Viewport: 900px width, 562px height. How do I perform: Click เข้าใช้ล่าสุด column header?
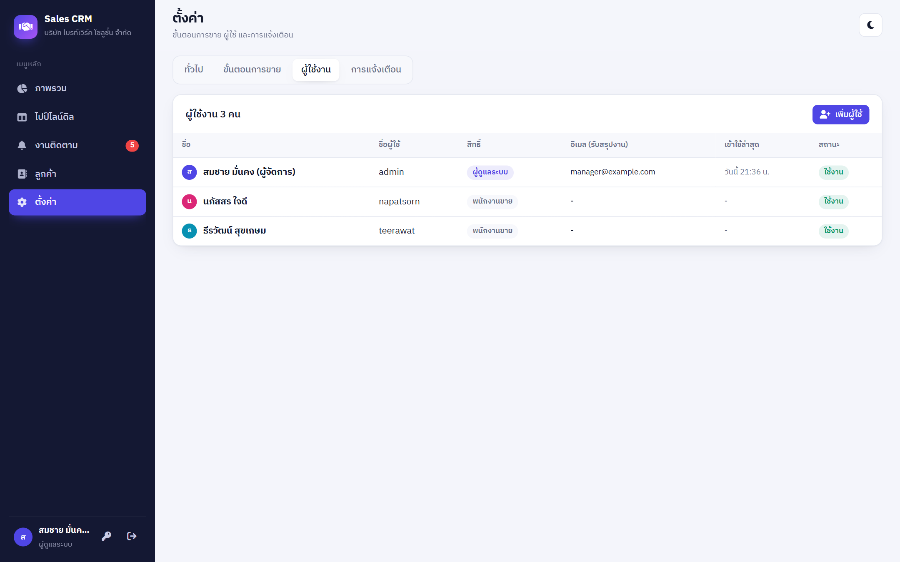tap(742, 144)
